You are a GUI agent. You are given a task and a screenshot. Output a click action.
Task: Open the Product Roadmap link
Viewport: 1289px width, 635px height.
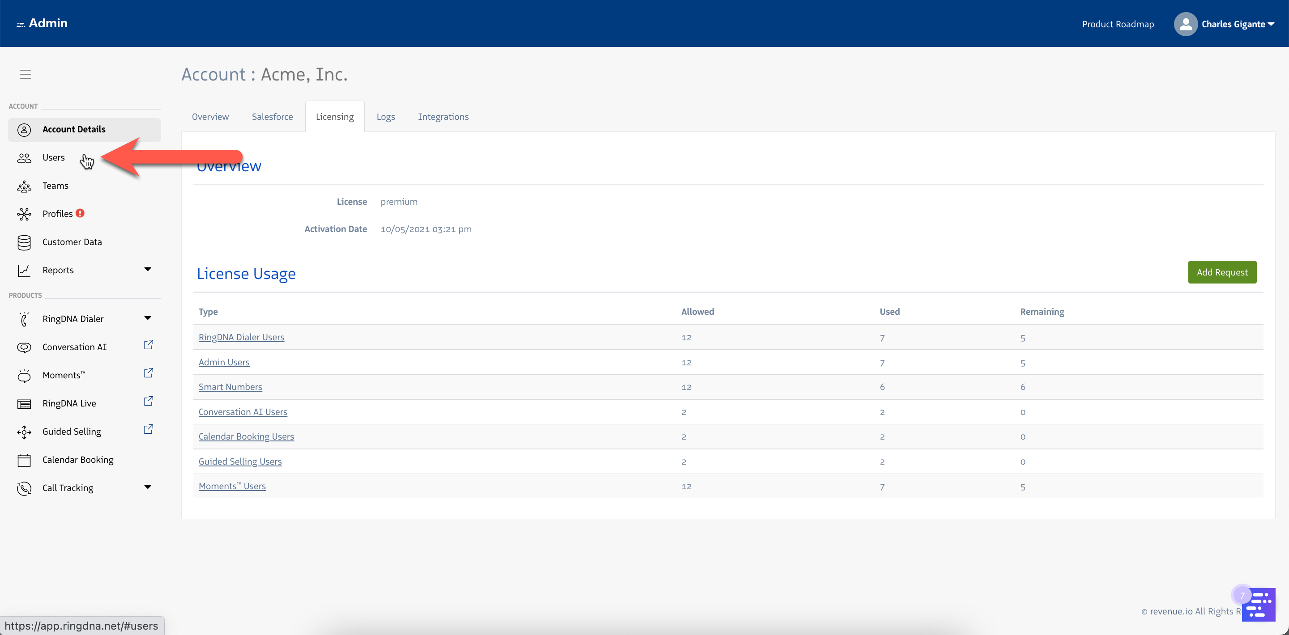tap(1118, 24)
